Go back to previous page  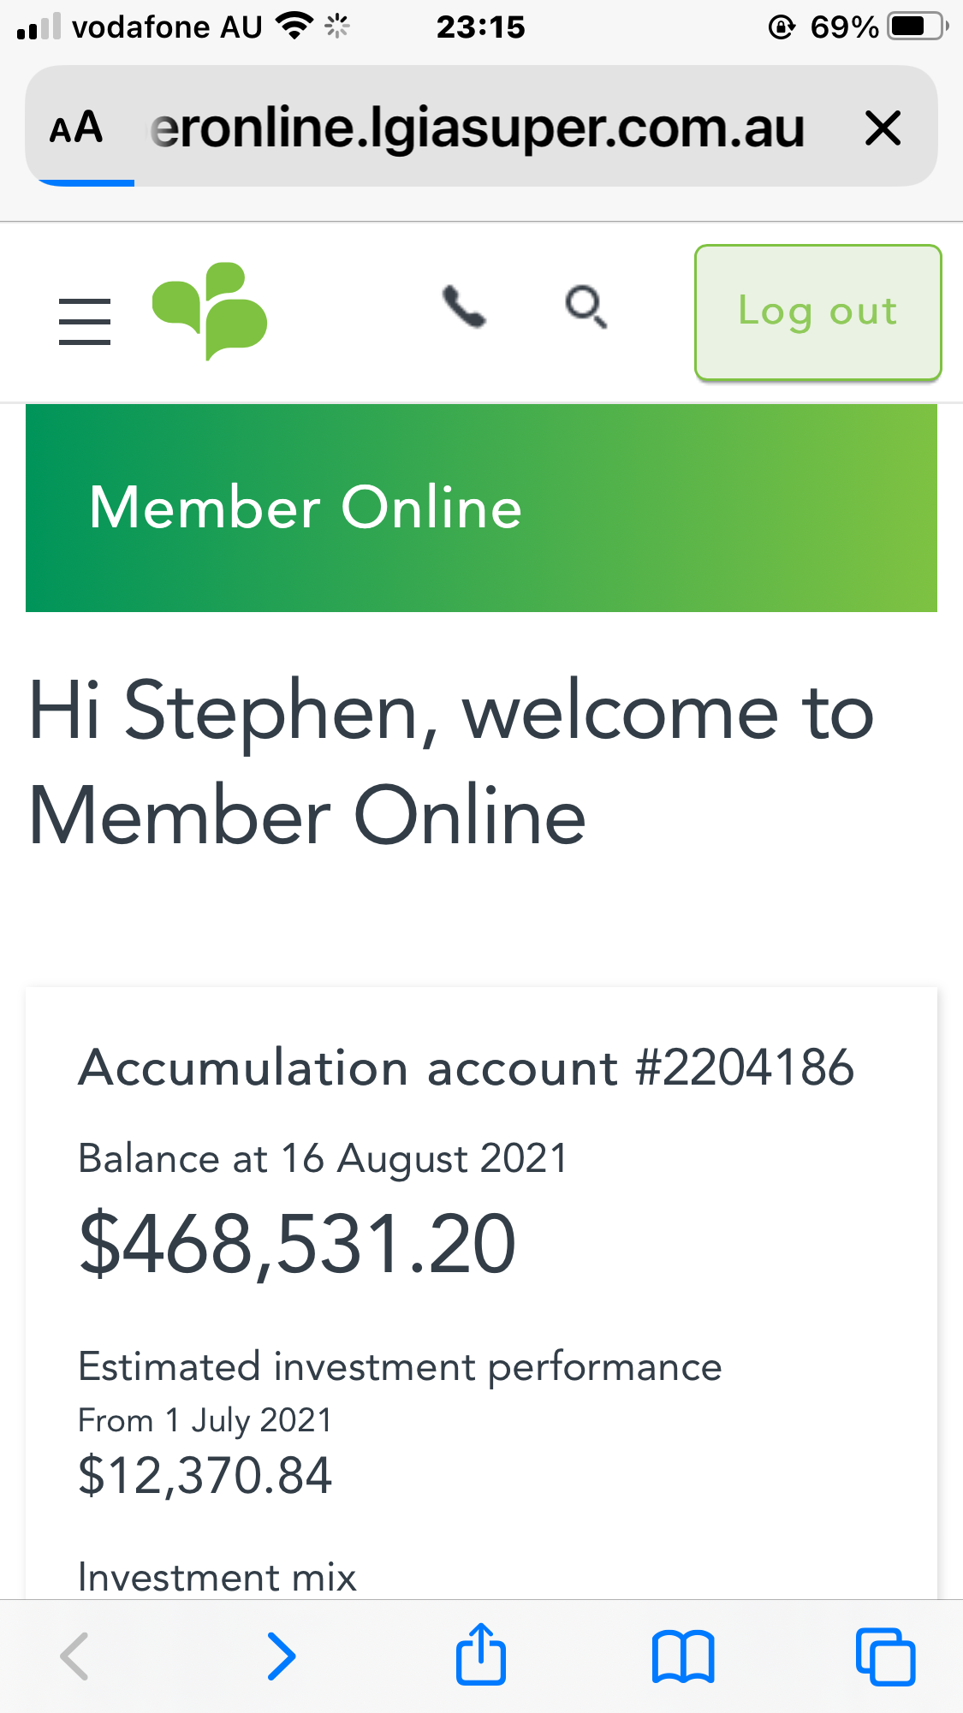[75, 1656]
